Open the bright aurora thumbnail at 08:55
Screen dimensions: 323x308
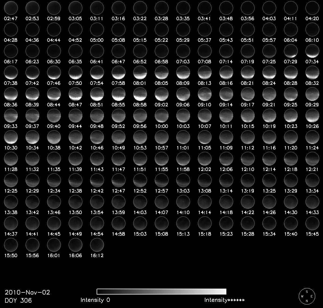118,94
